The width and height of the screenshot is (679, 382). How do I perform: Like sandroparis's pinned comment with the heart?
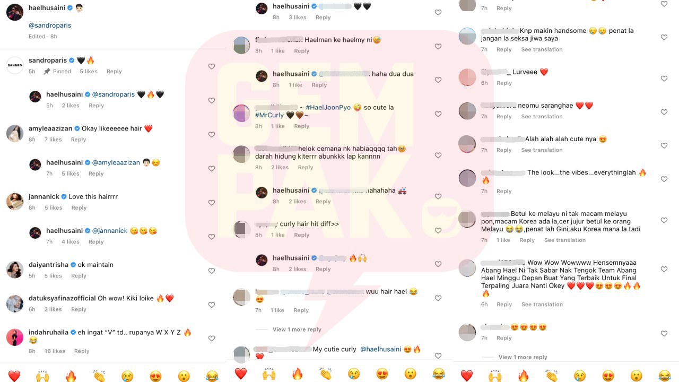click(212, 66)
